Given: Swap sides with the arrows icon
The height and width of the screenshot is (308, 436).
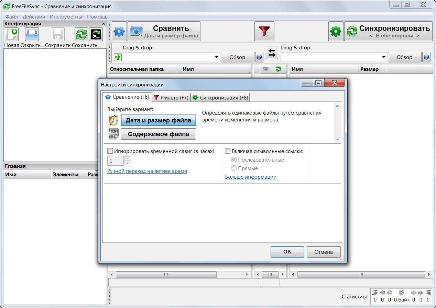Looking at the screenshot, I should tap(272, 53).
